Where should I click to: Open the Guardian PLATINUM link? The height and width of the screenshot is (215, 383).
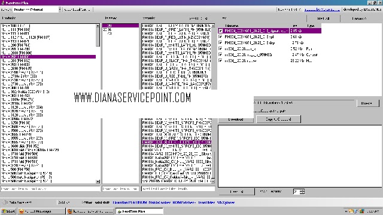click(130, 202)
